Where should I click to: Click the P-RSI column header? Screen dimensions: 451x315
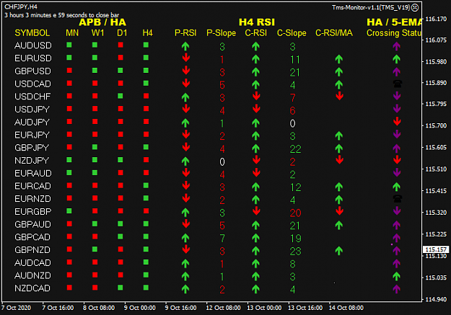pyautogui.click(x=185, y=33)
